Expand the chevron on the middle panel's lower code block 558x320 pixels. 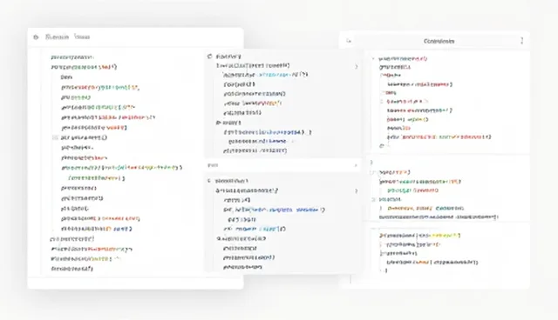pyautogui.click(x=357, y=191)
